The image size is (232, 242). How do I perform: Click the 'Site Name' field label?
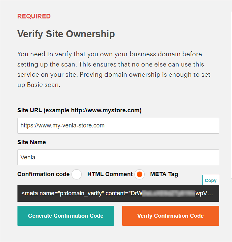coord(32,142)
